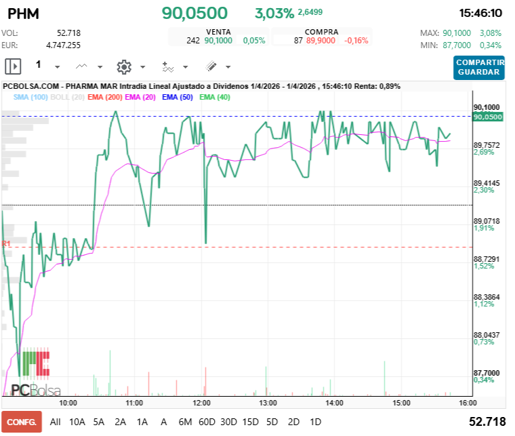Select the 60D time range
This screenshot has height=436, width=515.
(x=207, y=422)
